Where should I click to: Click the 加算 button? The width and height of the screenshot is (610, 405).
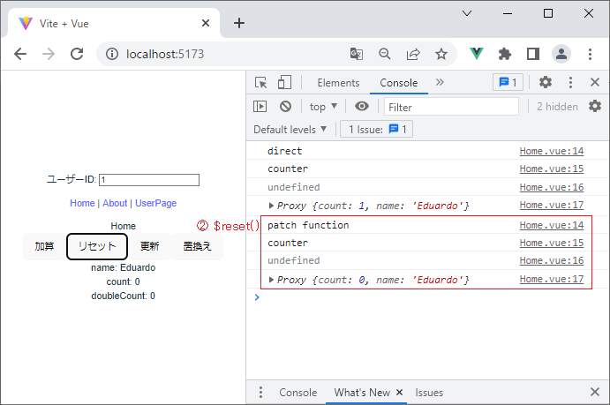(44, 246)
